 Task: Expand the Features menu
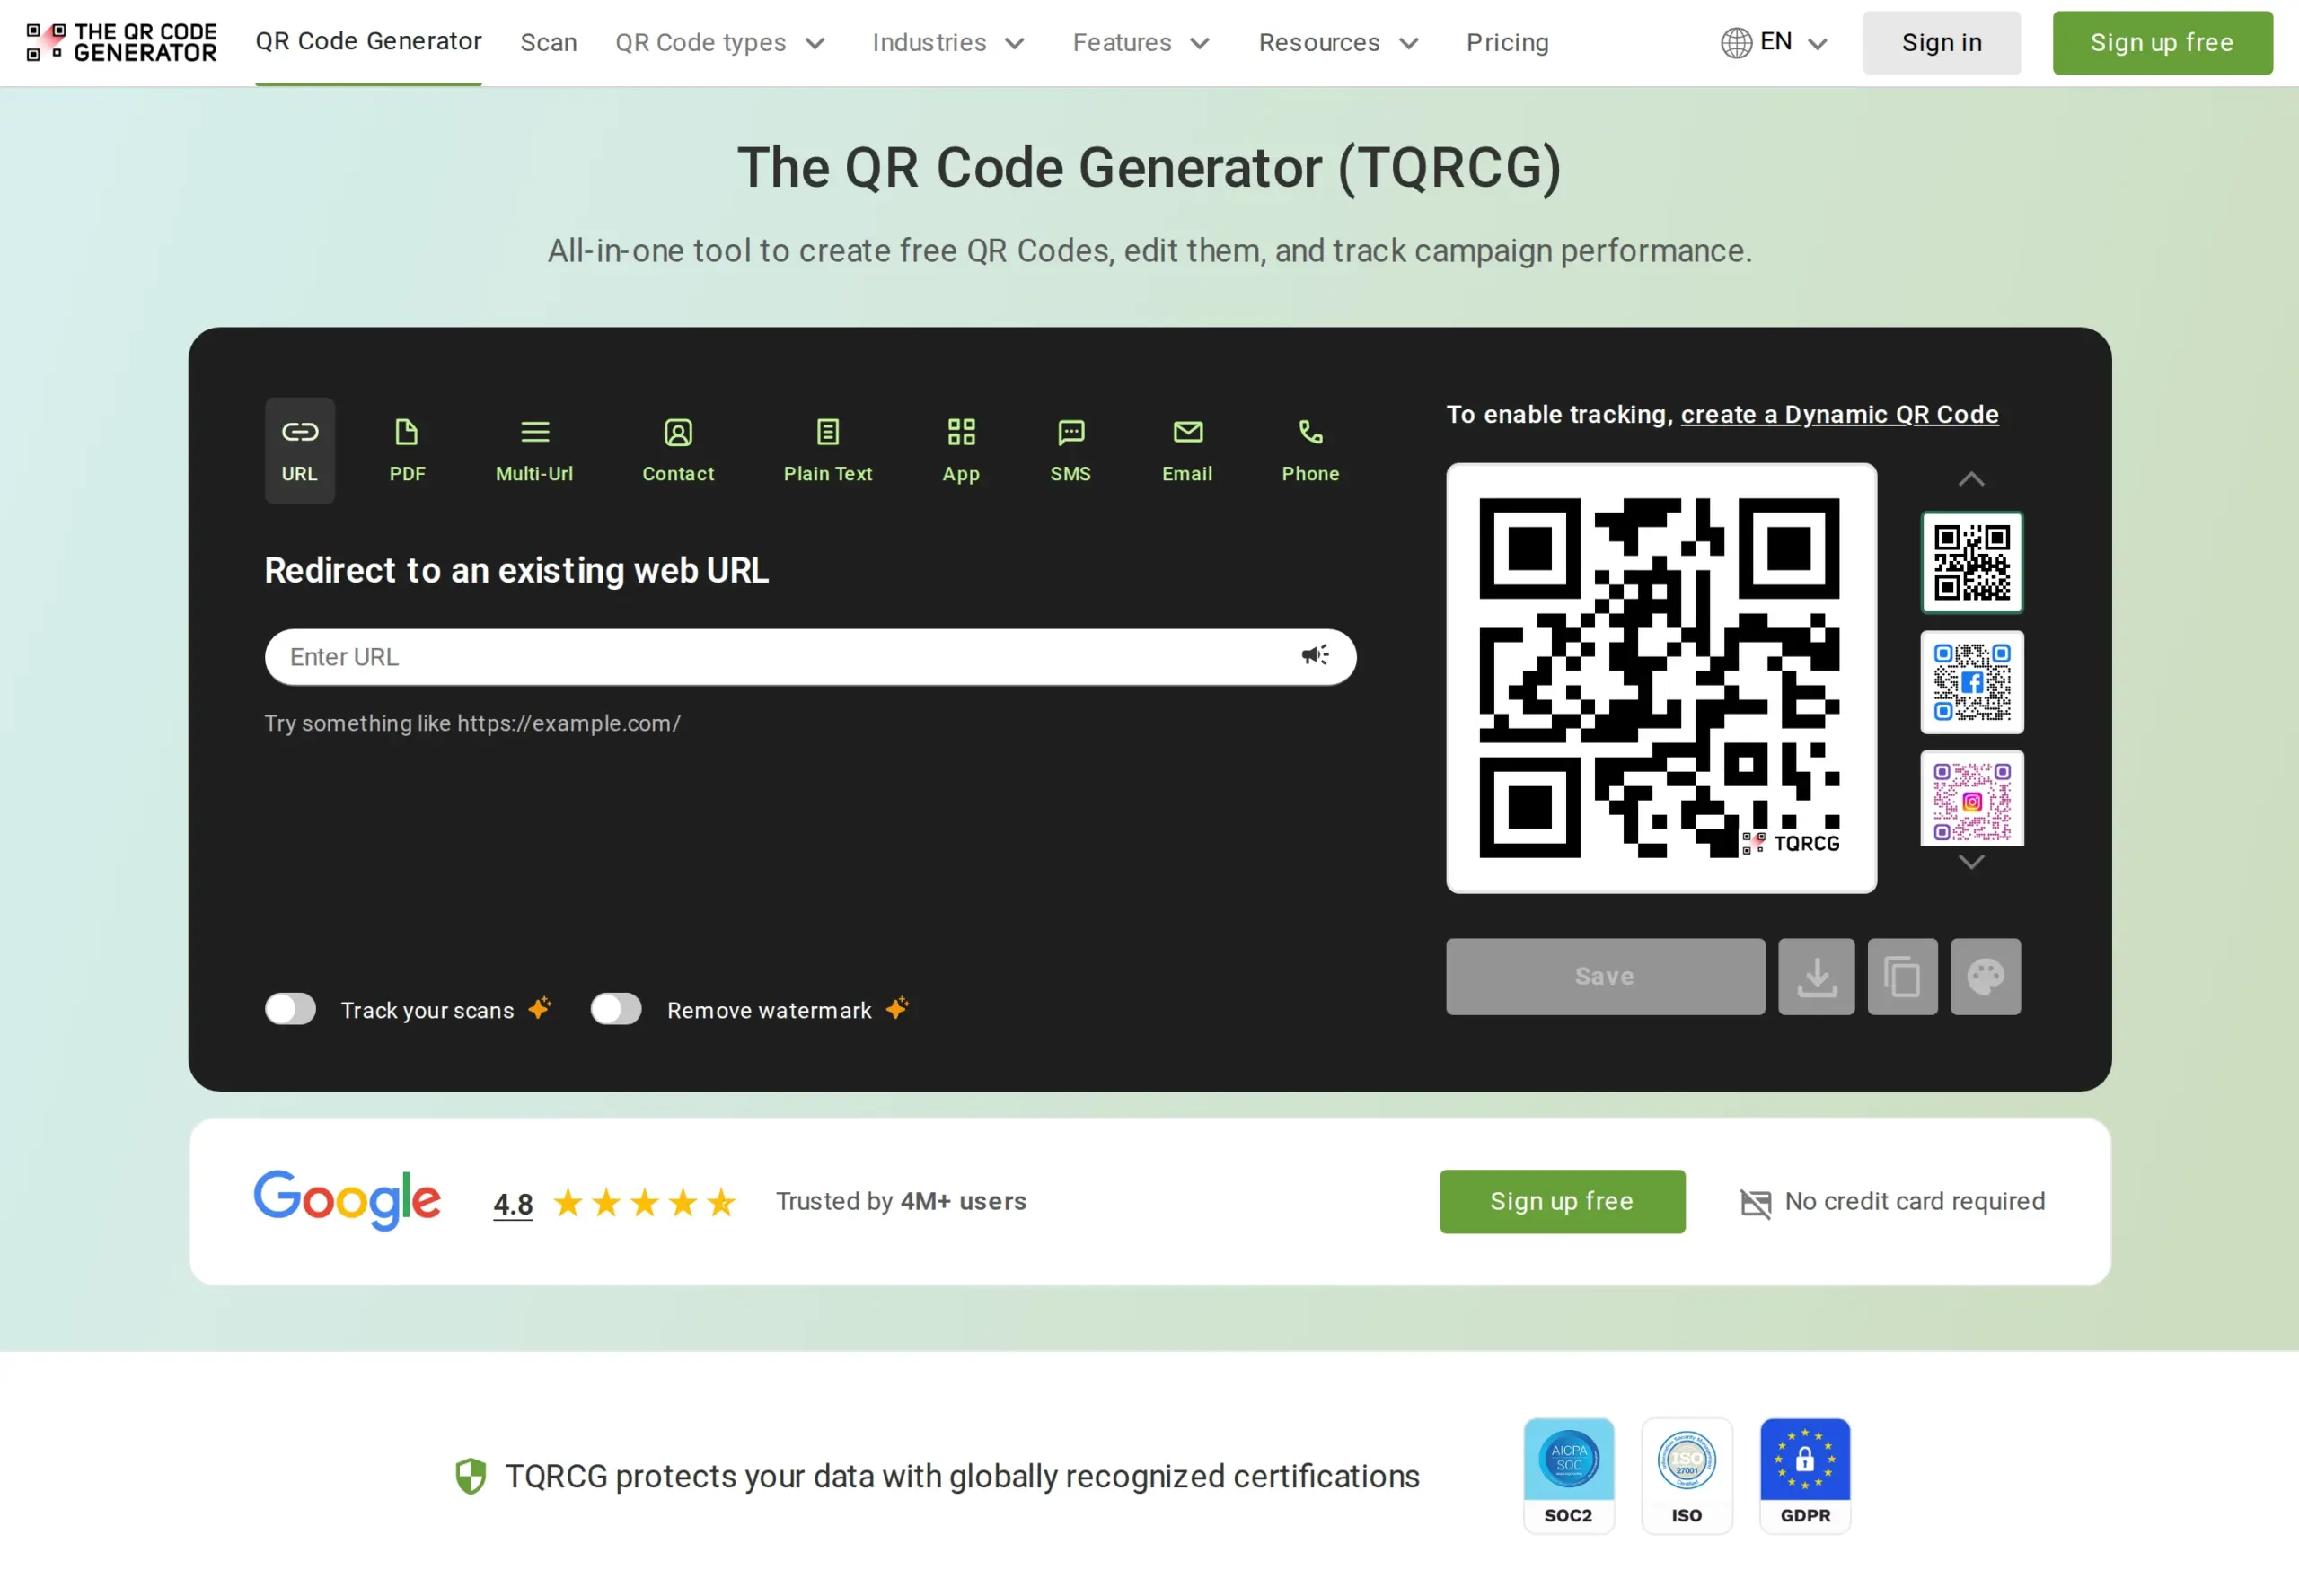point(1141,43)
